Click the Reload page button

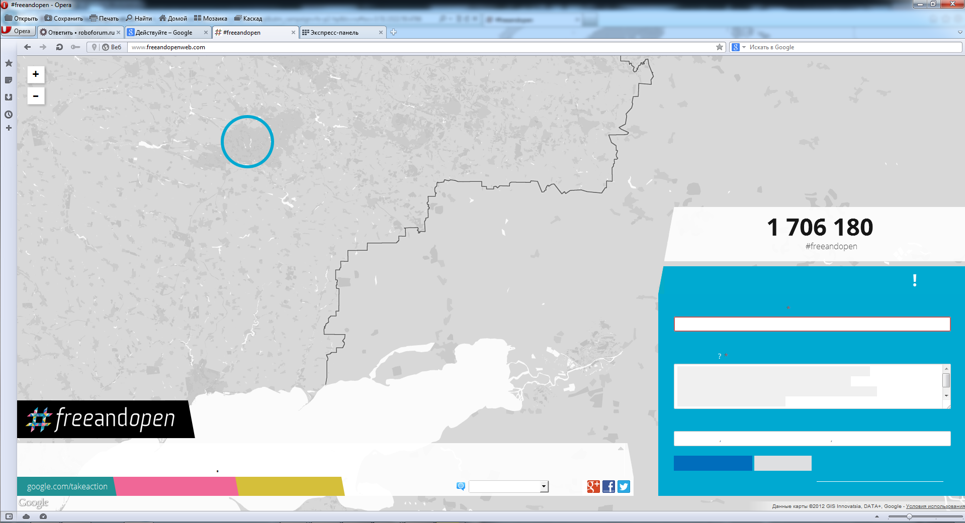(x=59, y=47)
